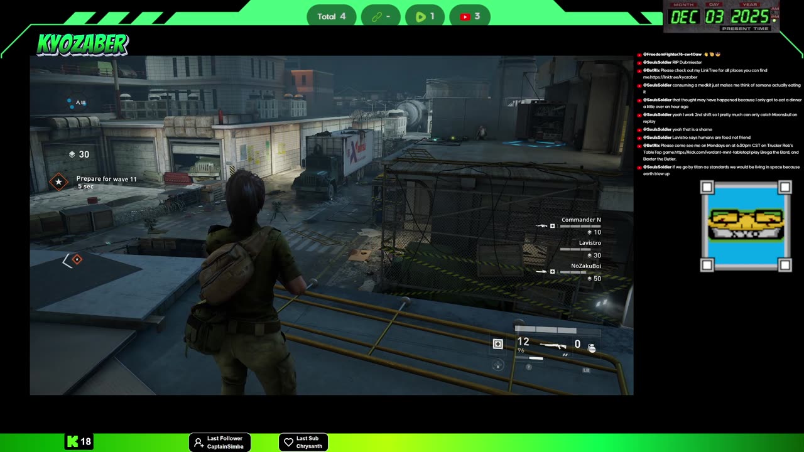Click the supply icon beside Commander N's 10

(x=589, y=232)
